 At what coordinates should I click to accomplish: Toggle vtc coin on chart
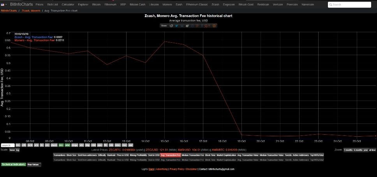pyautogui.click(x=81, y=145)
